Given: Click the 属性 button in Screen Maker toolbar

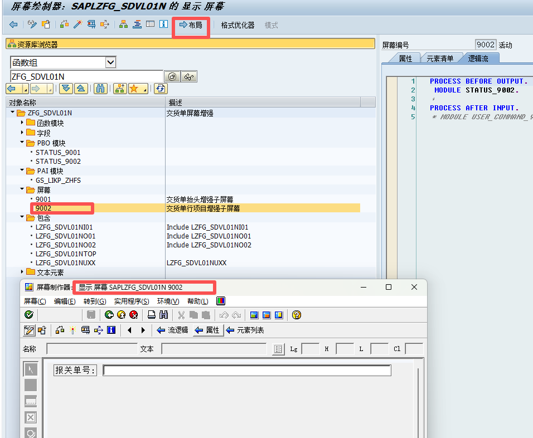Looking at the screenshot, I should pos(208,330).
